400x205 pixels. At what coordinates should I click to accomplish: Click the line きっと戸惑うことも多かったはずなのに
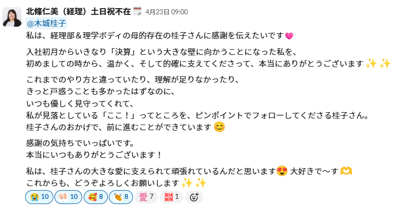pyautogui.click(x=101, y=91)
